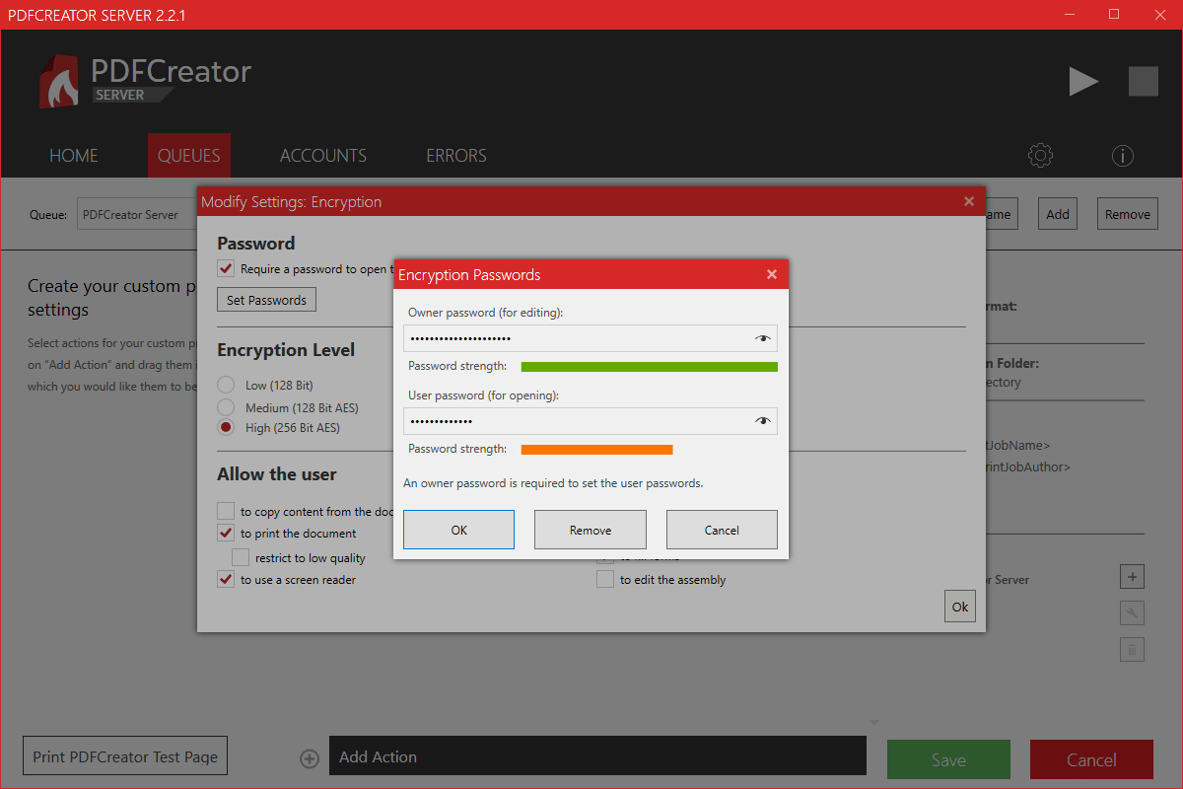The width and height of the screenshot is (1183, 789).
Task: Click Ok in Modify Settings dialog
Action: (x=960, y=607)
